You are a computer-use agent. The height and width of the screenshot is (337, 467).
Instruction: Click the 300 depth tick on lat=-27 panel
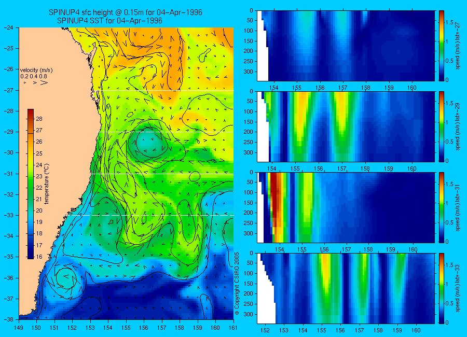point(249,72)
